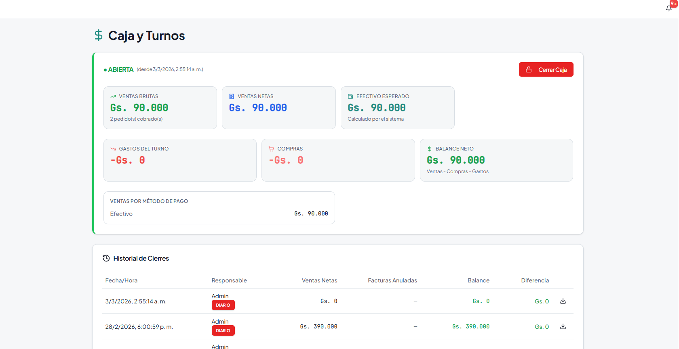Select the DIARIO badge on the 28/2/2026 row
The width and height of the screenshot is (679, 349).
click(223, 330)
